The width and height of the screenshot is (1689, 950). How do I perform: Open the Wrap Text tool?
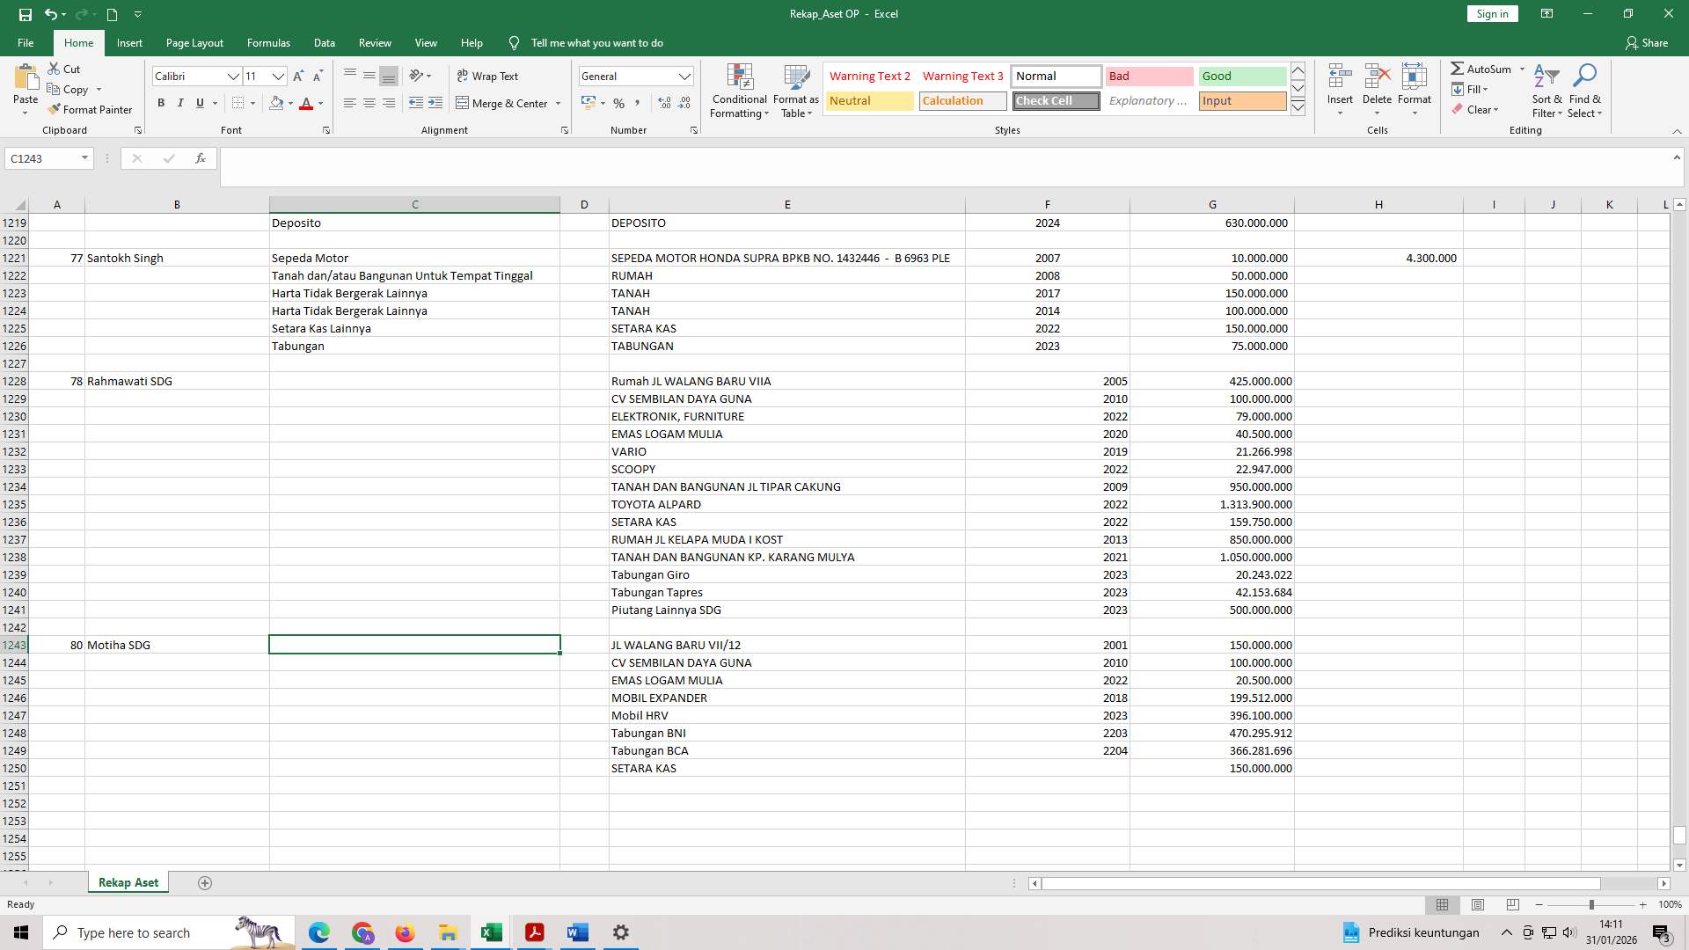click(489, 76)
